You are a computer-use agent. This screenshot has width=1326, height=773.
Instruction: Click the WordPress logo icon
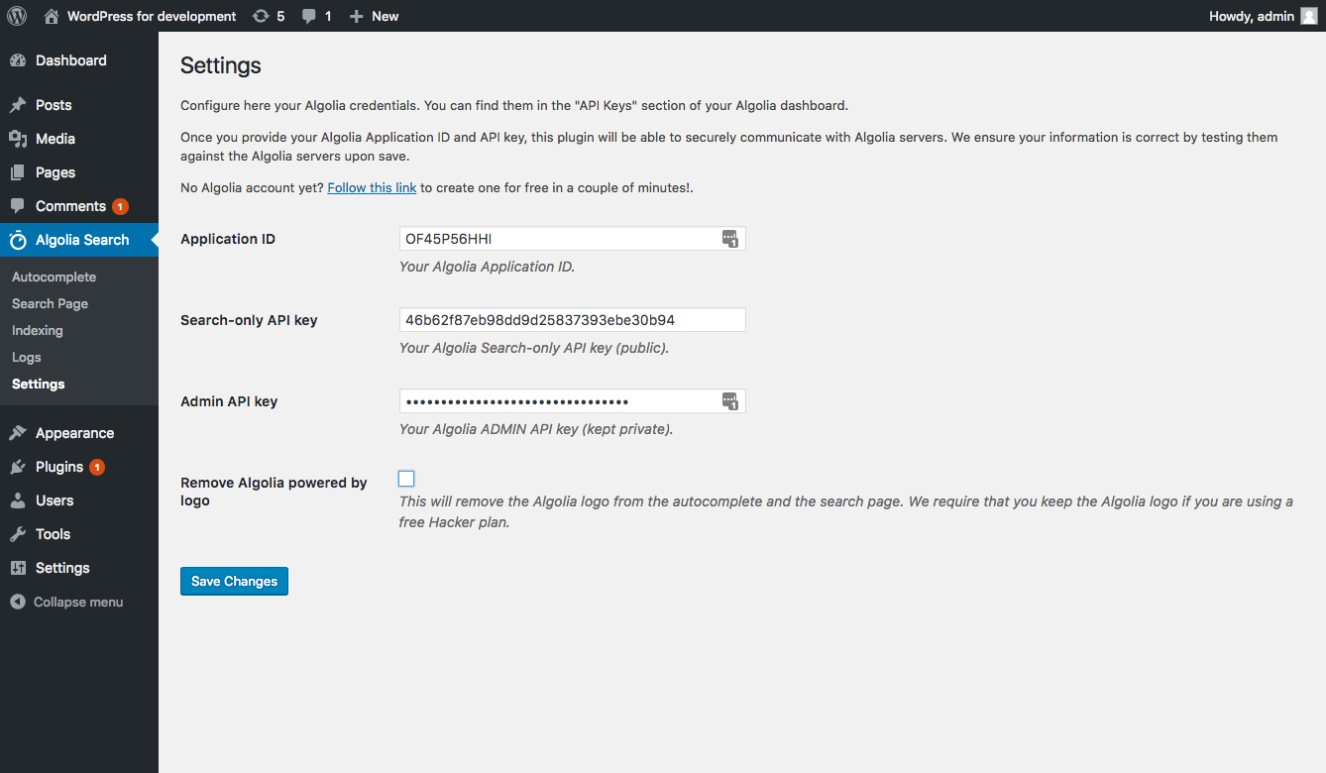[17, 16]
